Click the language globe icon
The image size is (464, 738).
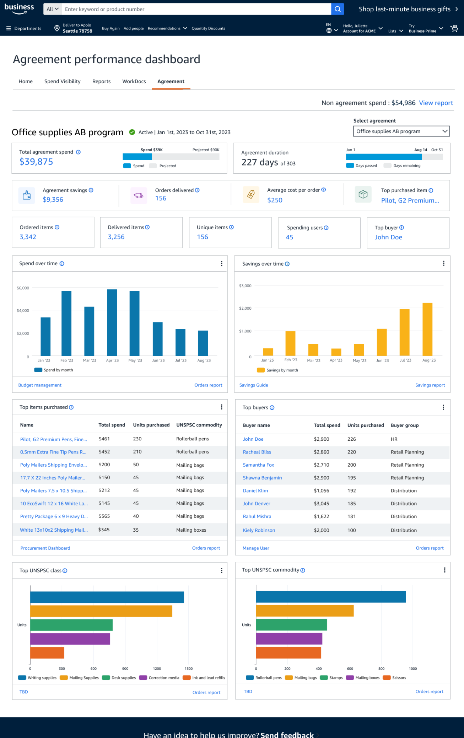click(329, 31)
